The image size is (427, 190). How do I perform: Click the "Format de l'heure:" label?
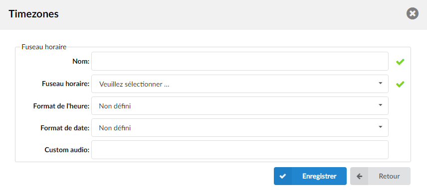[x=61, y=106]
